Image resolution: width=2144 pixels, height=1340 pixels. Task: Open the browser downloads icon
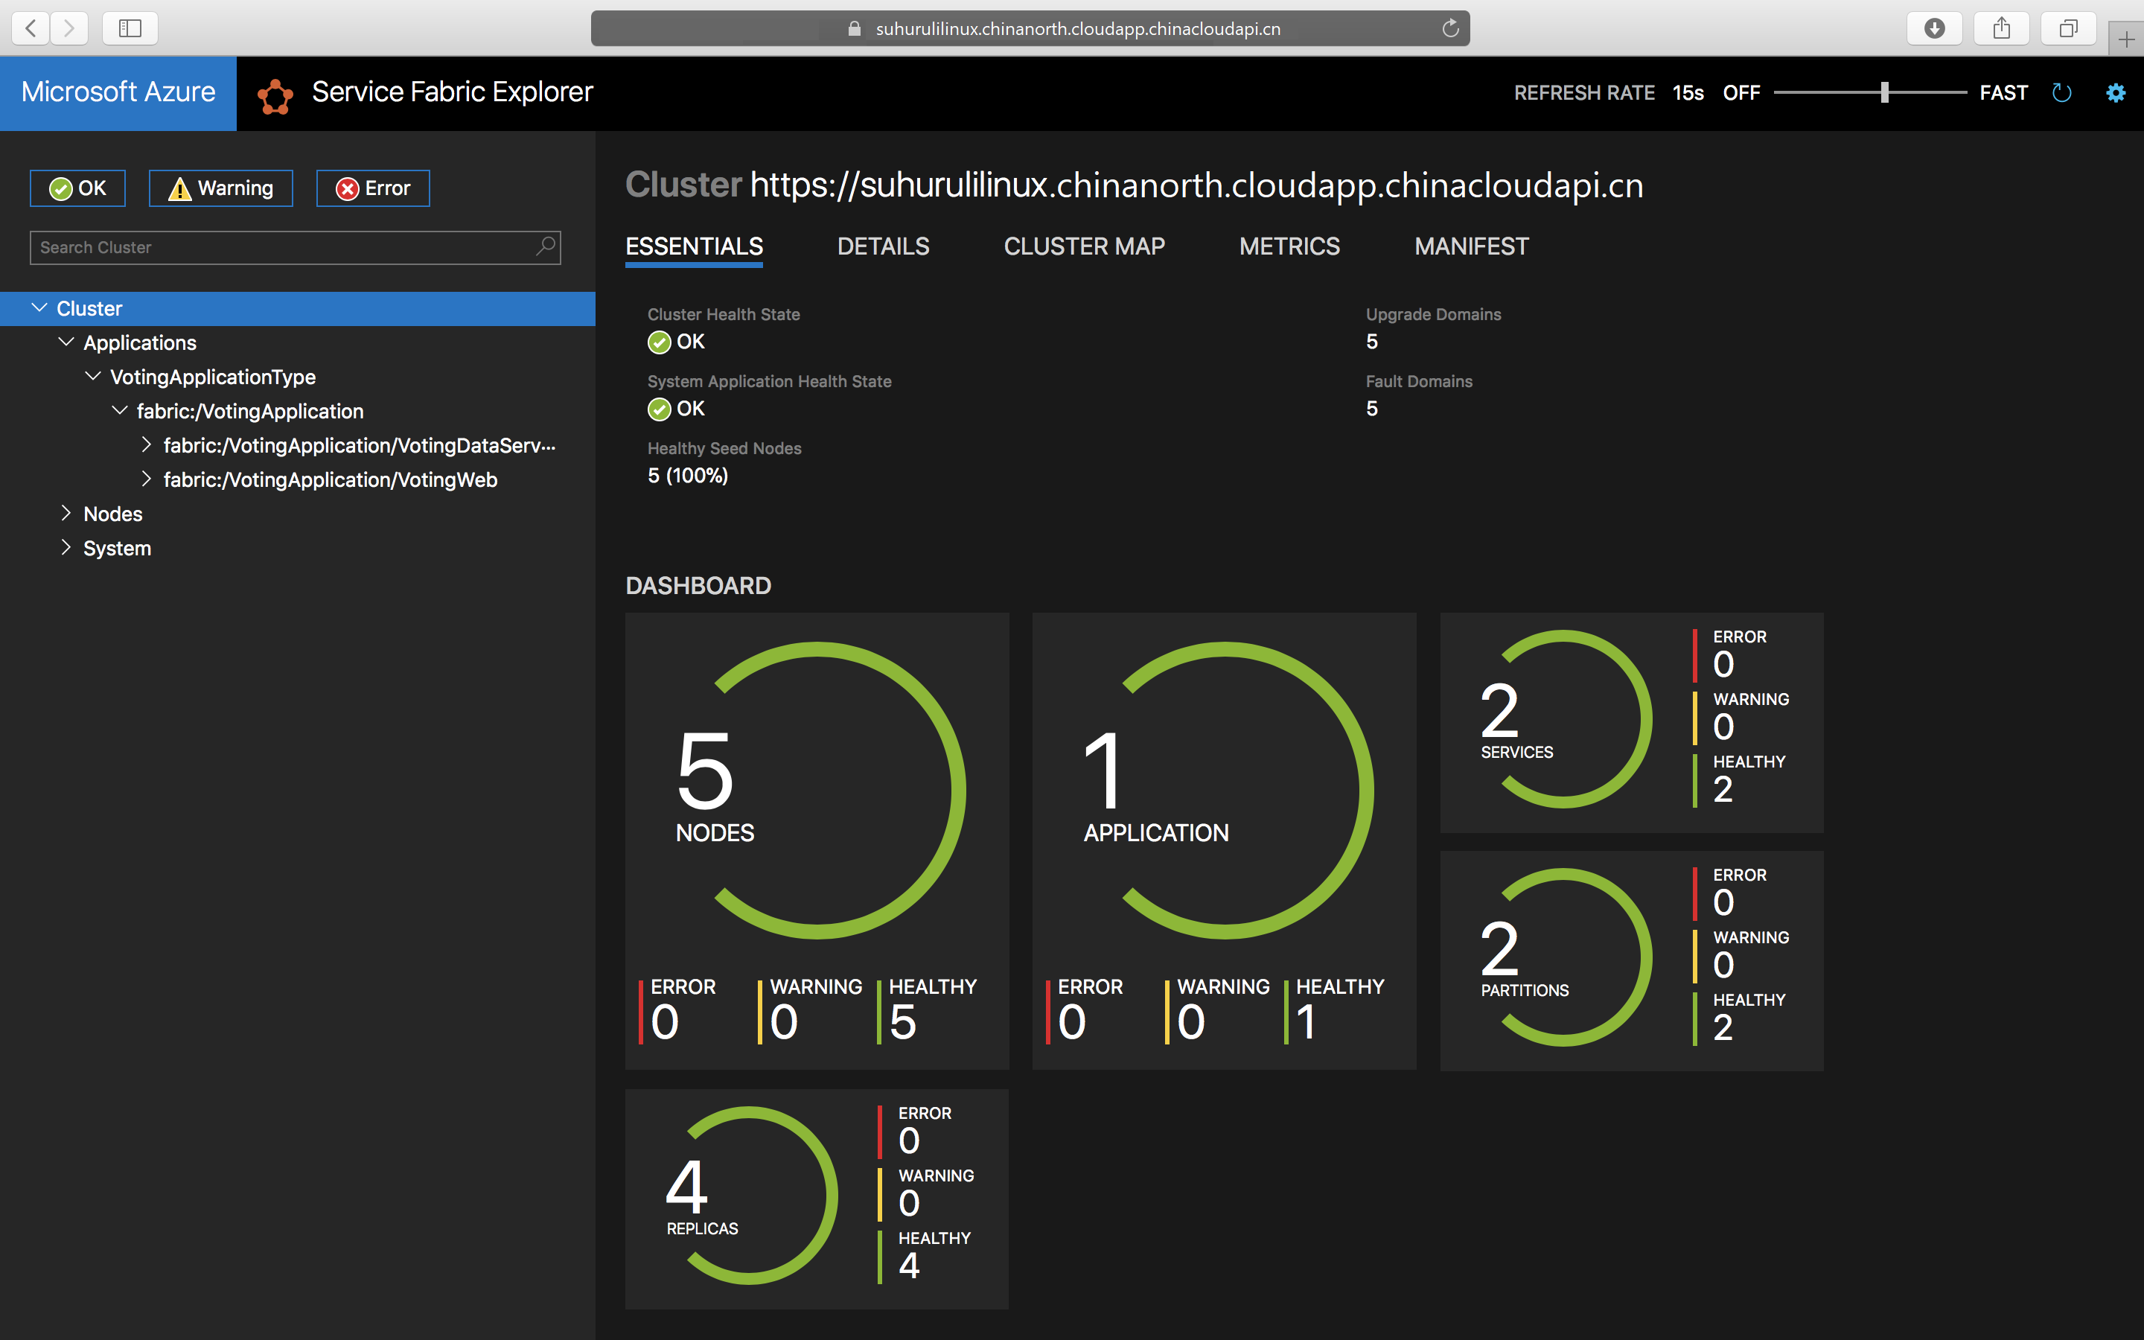coord(1934,28)
